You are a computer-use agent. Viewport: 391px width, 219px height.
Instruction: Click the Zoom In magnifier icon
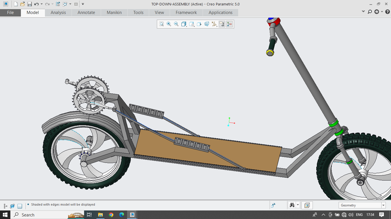coord(169,24)
